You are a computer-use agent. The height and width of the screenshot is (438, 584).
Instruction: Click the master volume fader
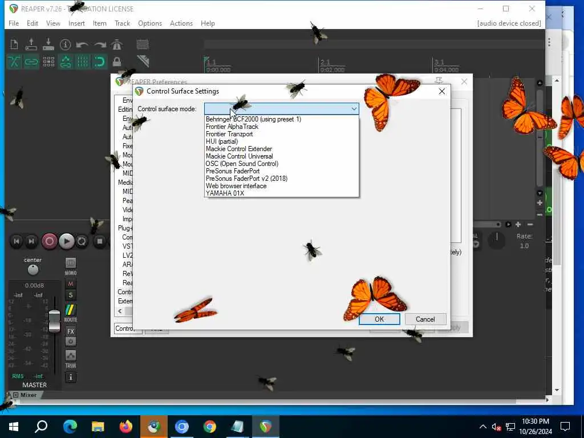click(54, 321)
